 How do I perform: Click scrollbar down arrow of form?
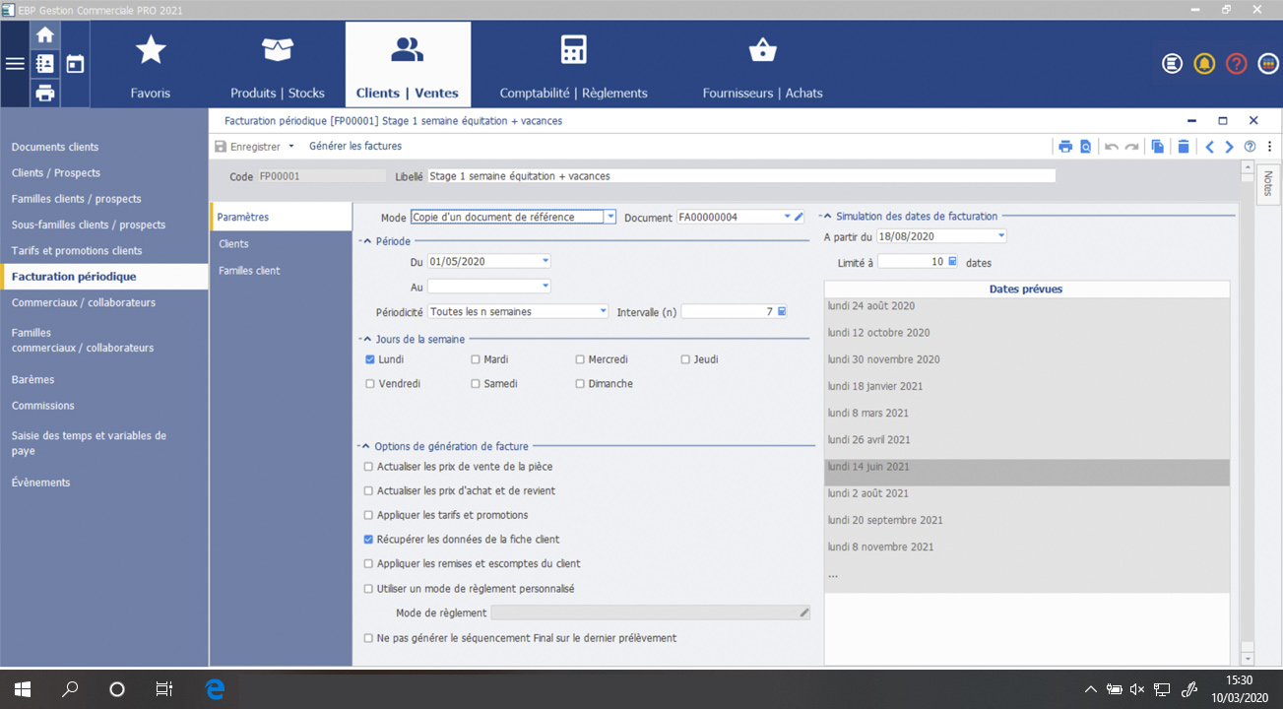pyautogui.click(x=1247, y=658)
